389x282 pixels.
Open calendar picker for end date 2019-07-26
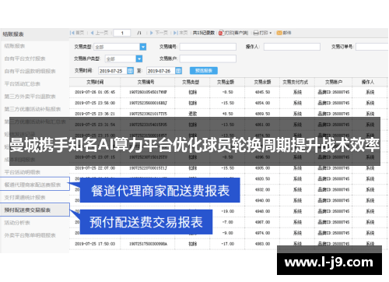pyautogui.click(x=178, y=71)
